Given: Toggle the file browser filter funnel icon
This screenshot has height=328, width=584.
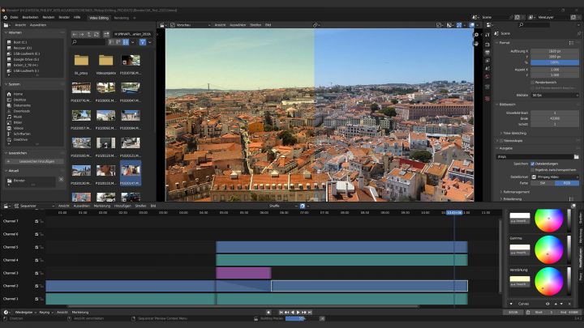Looking at the screenshot, I should (x=142, y=42).
